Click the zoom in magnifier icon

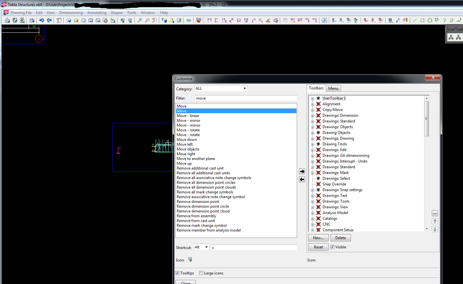pyautogui.click(x=140, y=20)
